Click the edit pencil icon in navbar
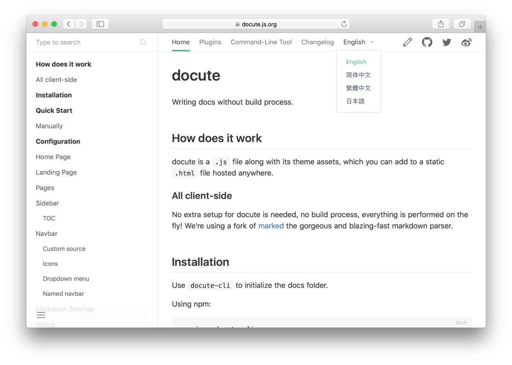The image size is (512, 365). [407, 42]
